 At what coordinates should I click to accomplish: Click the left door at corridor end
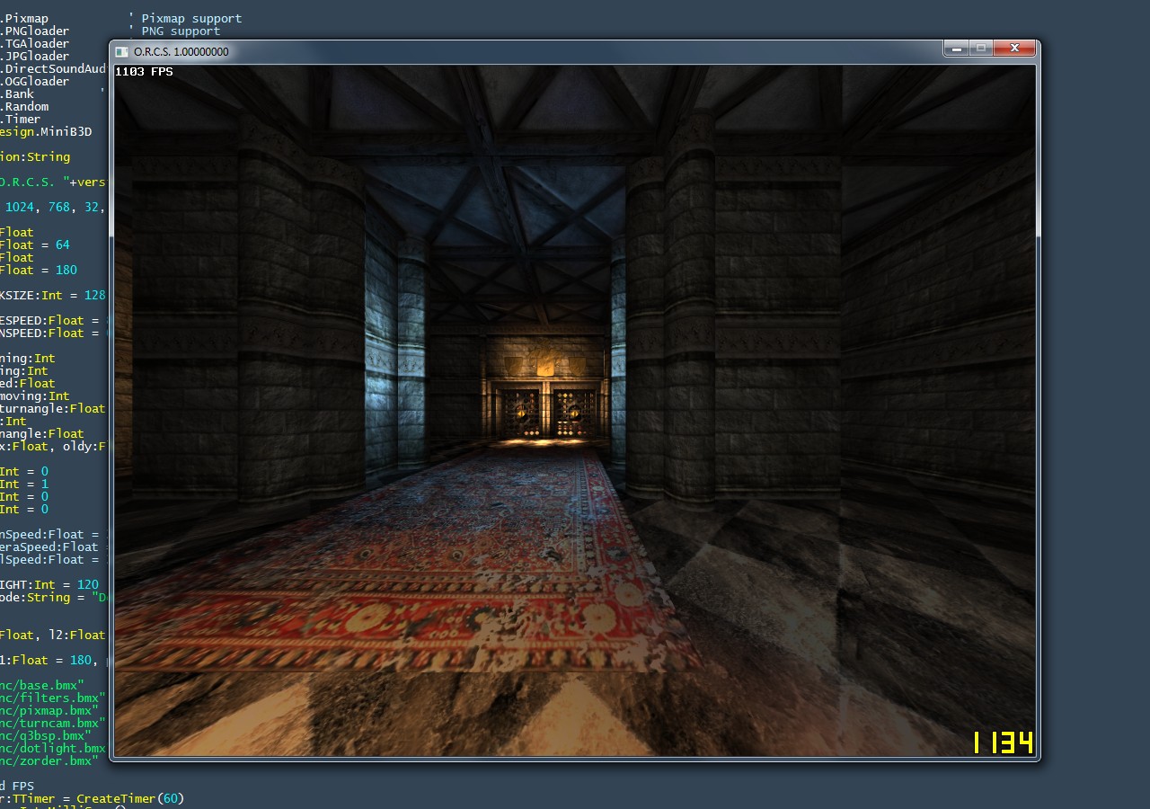click(x=518, y=412)
